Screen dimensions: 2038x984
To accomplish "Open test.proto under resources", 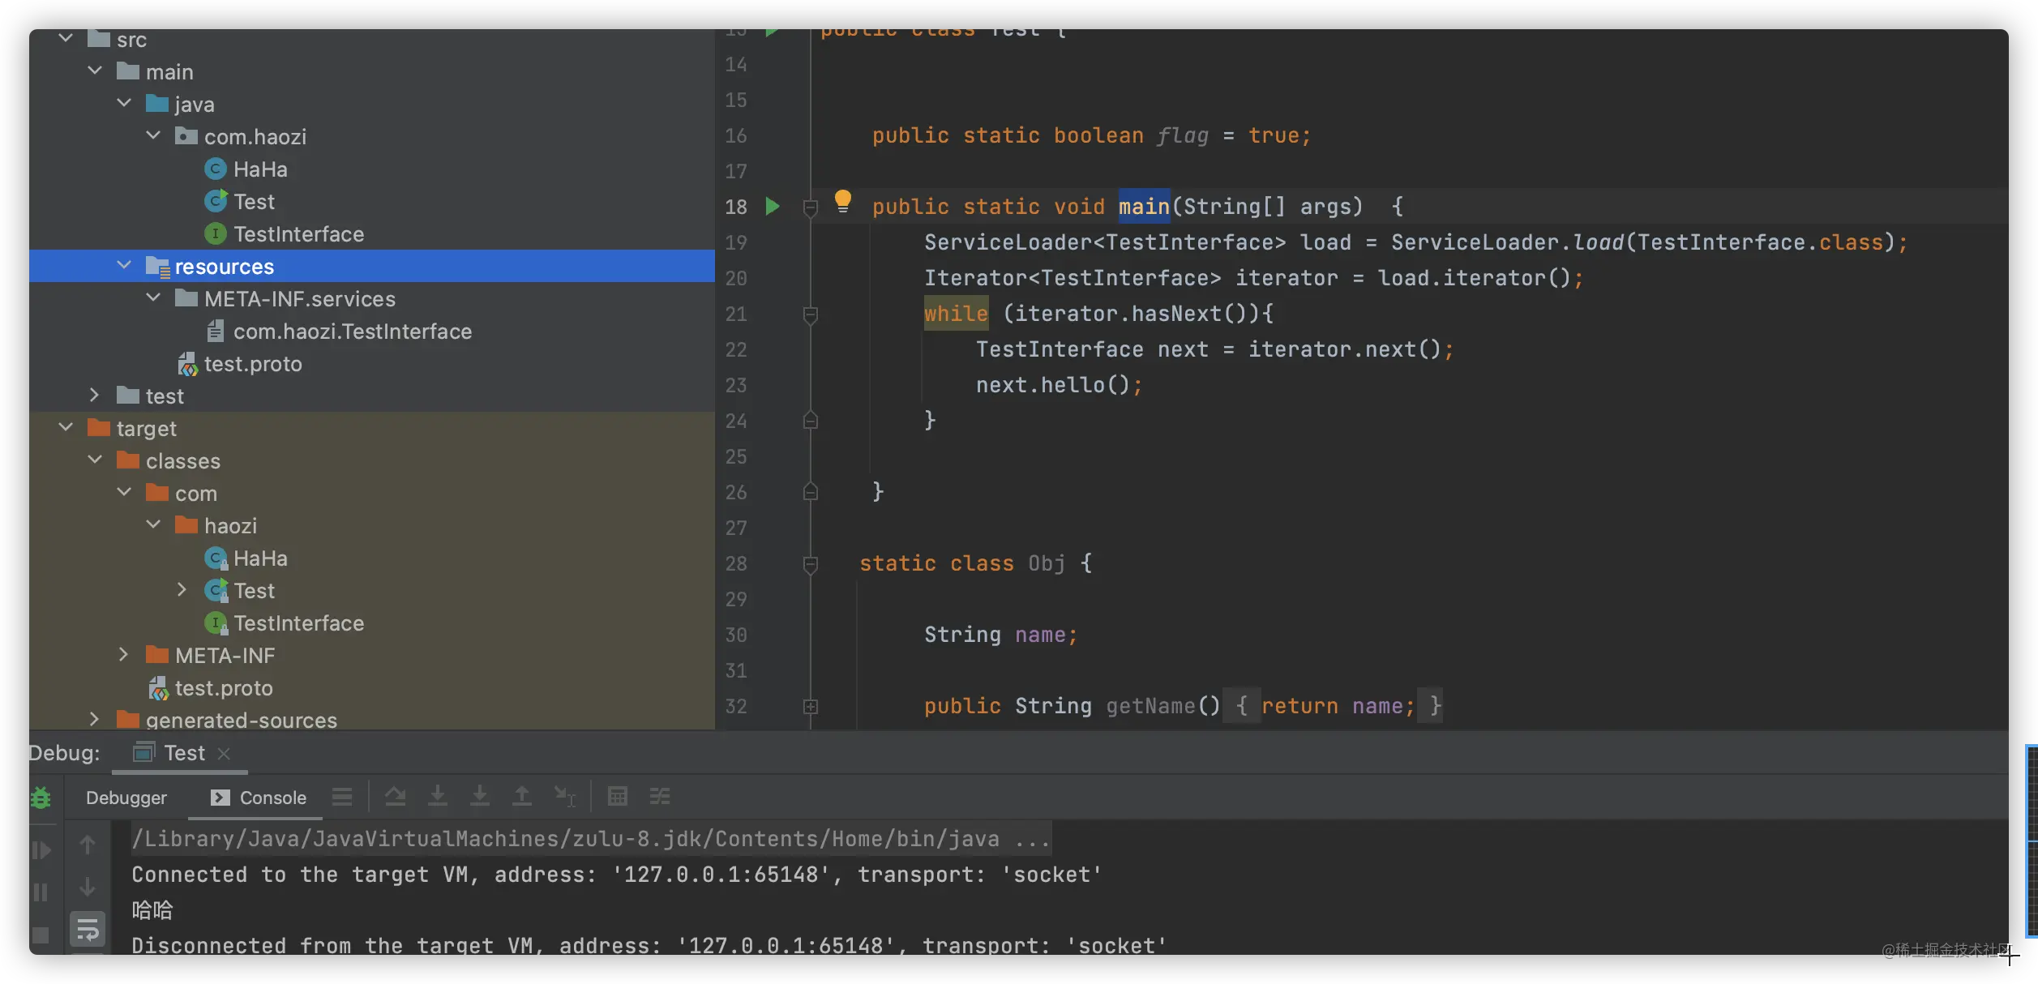I will click(x=240, y=364).
